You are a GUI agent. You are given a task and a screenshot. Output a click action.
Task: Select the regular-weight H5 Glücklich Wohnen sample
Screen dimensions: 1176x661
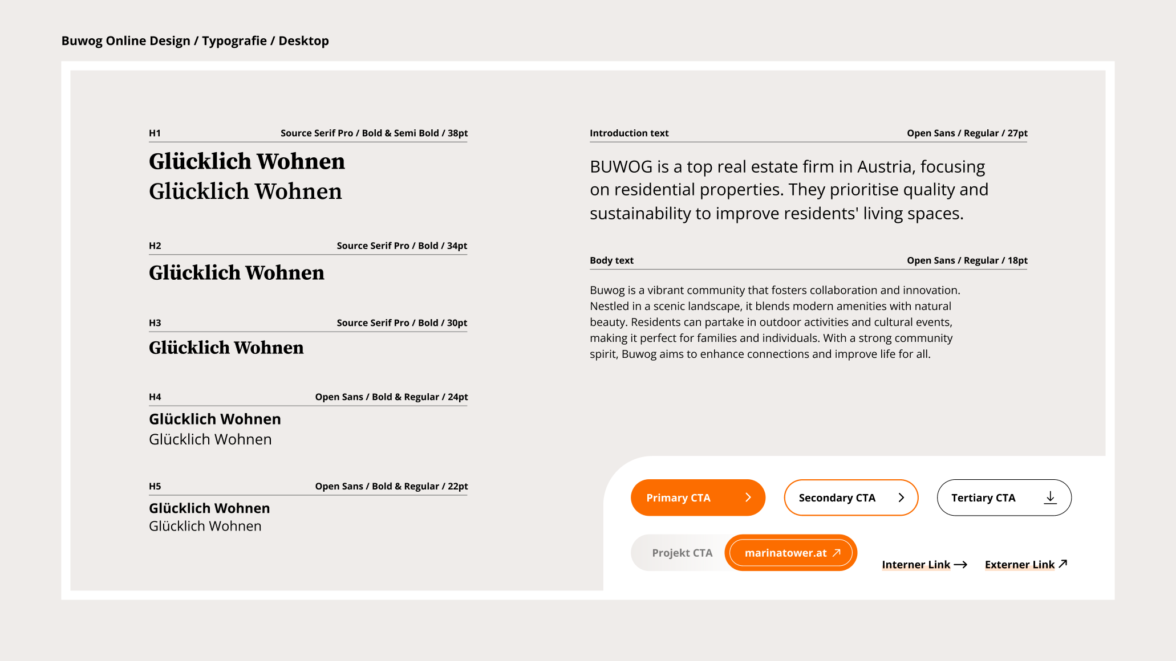205,526
